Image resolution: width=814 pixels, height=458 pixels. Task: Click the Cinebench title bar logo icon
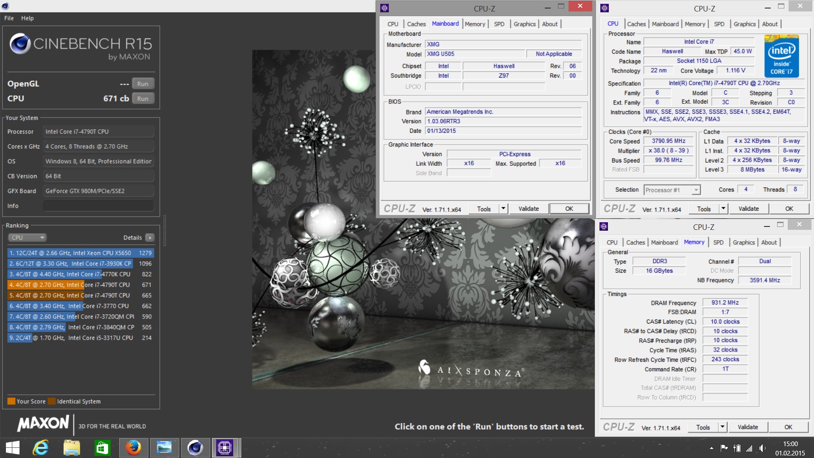coord(5,6)
